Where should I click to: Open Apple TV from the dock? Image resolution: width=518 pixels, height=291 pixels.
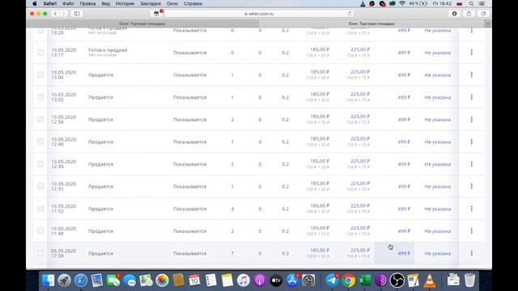(x=276, y=280)
